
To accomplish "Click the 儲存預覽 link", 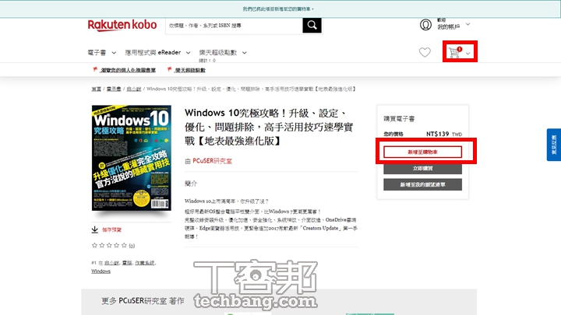I will click(x=111, y=229).
